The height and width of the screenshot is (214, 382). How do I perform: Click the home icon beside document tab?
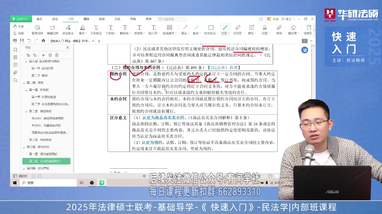43,41
